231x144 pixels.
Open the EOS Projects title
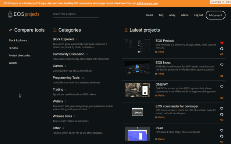pos(165,41)
